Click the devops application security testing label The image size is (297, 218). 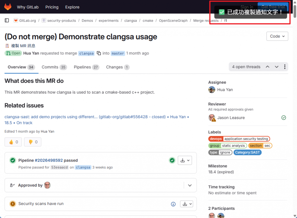click(x=239, y=139)
